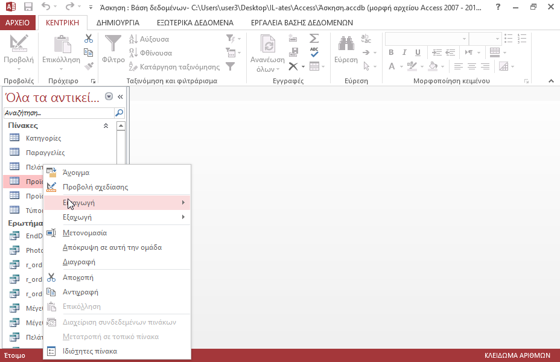The height and width of the screenshot is (362, 560).
Task: Open the font size combo box
Action: [x=485, y=39]
